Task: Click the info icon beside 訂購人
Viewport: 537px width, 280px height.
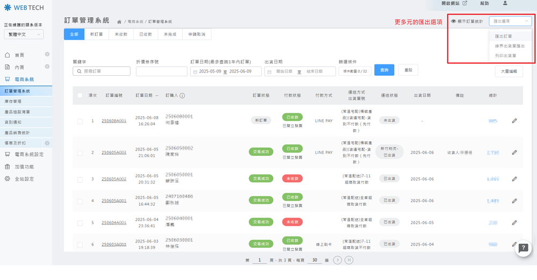Action: pyautogui.click(x=182, y=96)
